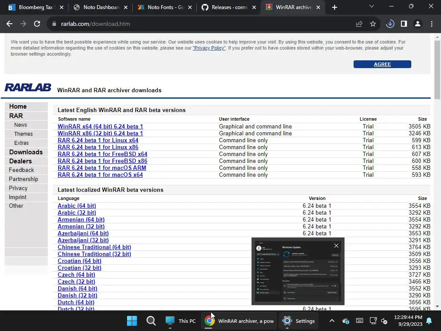Open Partnership in sidebar
The width and height of the screenshot is (441, 331).
23,179
